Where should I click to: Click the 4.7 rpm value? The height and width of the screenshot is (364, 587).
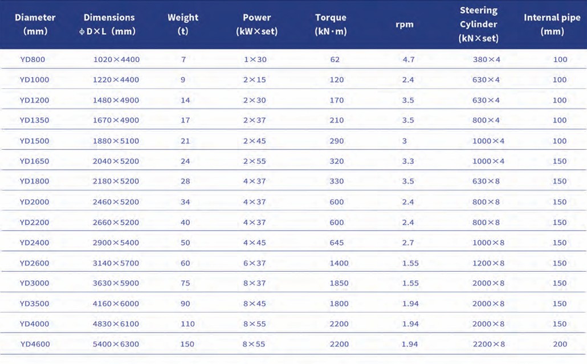(409, 59)
